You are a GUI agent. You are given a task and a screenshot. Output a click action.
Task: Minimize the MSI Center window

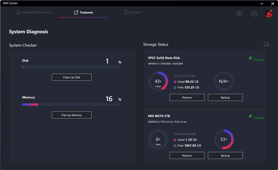coord(262,3)
